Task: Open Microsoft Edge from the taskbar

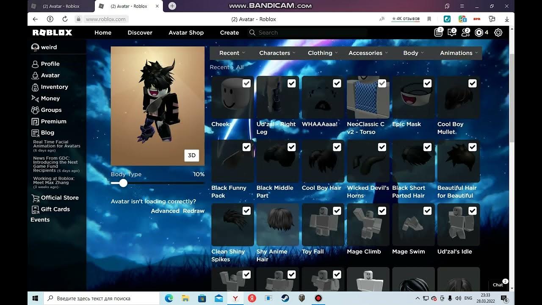Action: point(169,298)
